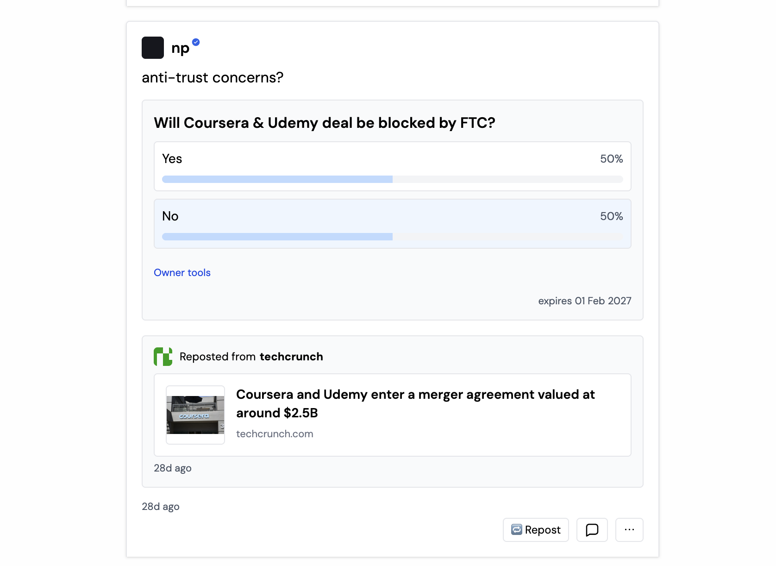Viewport: 776px width, 566px height.
Task: Click the repost arrows icon inside Repost button
Action: [x=517, y=529]
